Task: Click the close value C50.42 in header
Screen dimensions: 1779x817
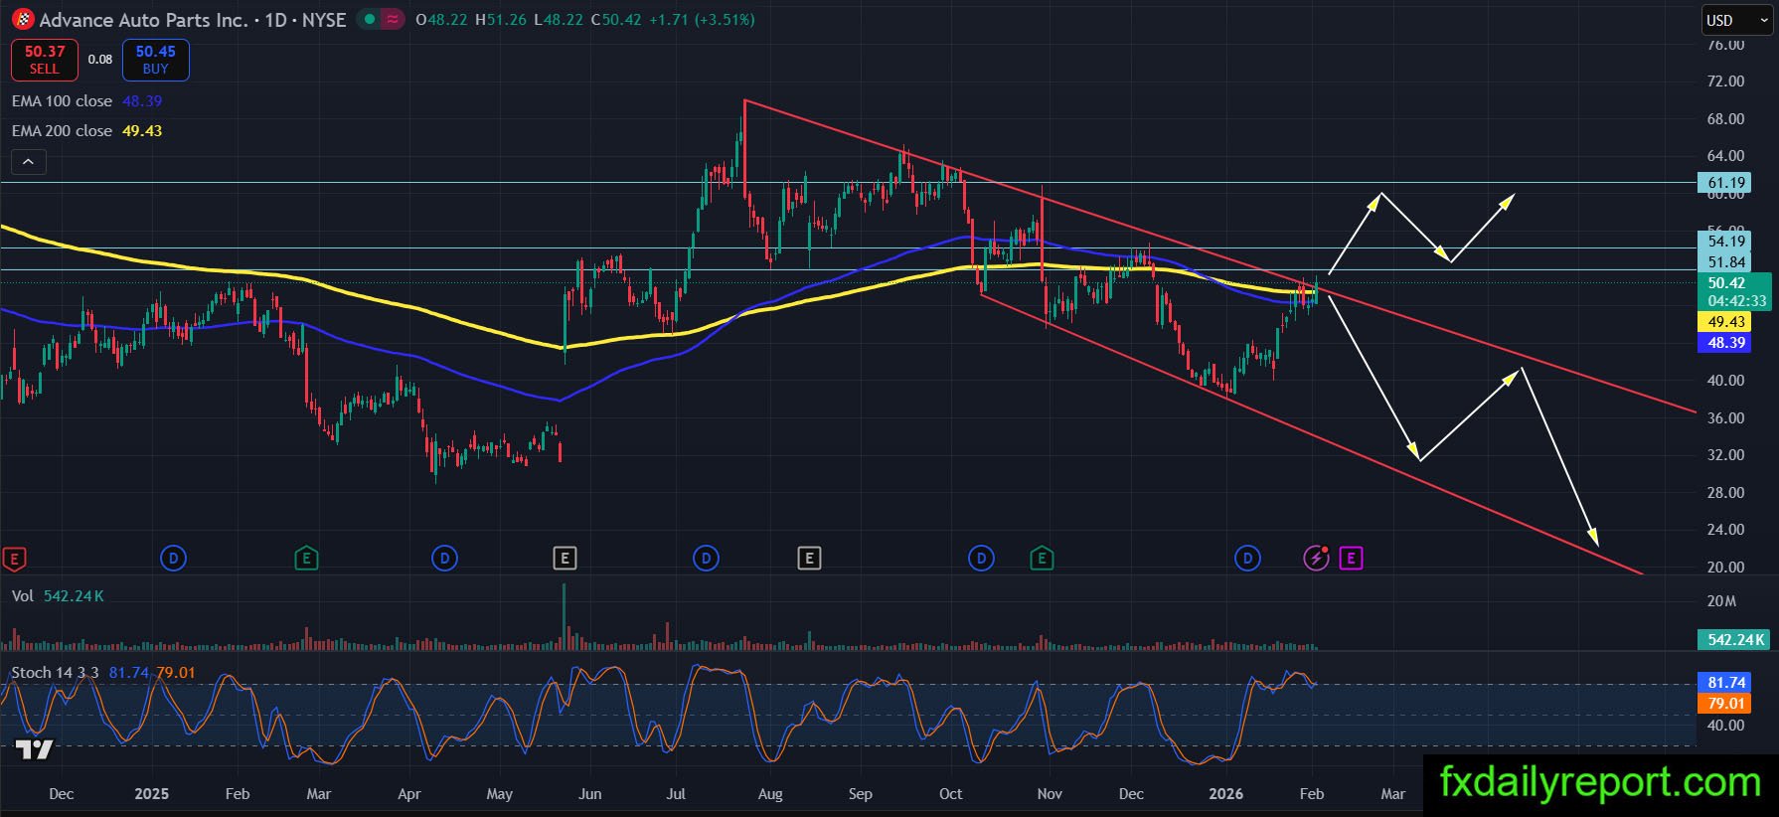Action: [616, 20]
